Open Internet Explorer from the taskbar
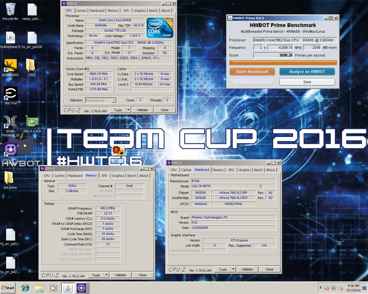The height and width of the screenshot is (294, 368). click(26, 288)
